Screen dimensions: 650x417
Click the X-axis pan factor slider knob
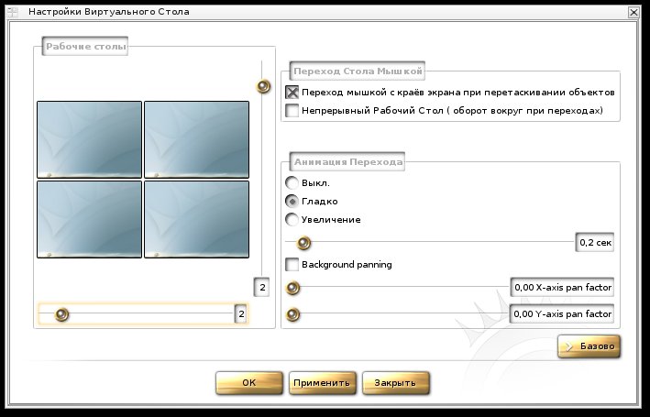click(292, 287)
